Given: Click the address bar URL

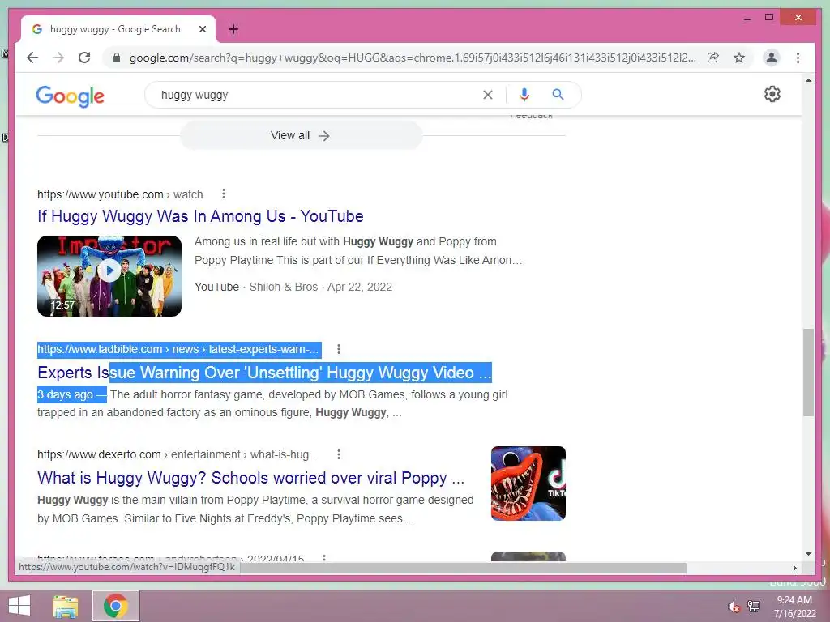Looking at the screenshot, I should point(413,58).
